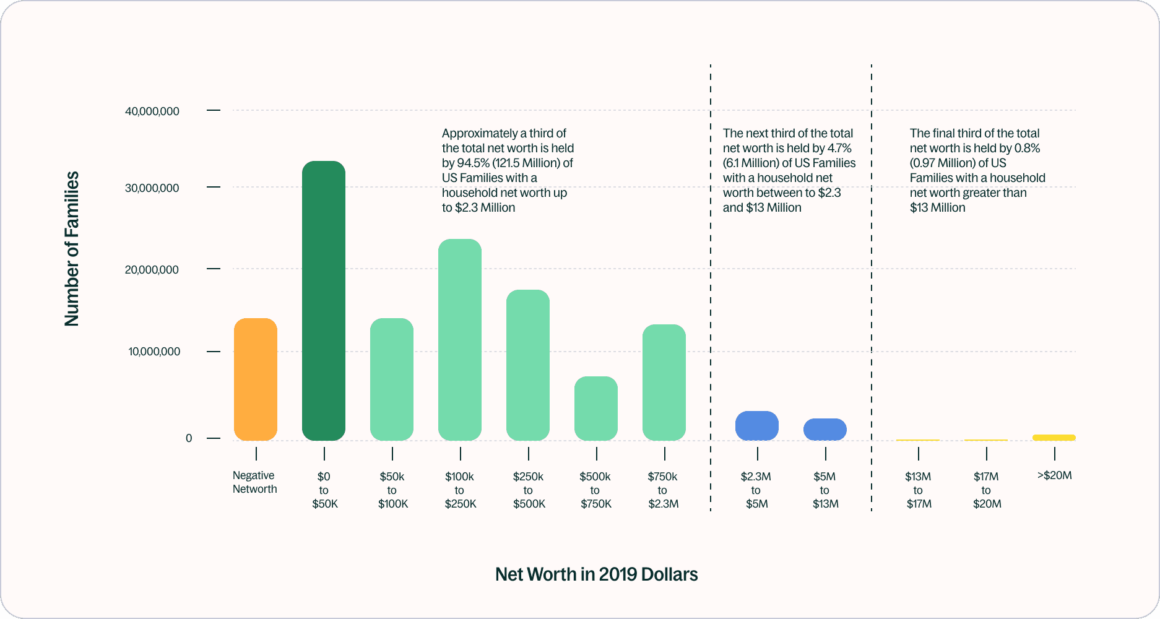Click the tall dark green $0 to $50K bar
The height and width of the screenshot is (619, 1160).
point(324,297)
